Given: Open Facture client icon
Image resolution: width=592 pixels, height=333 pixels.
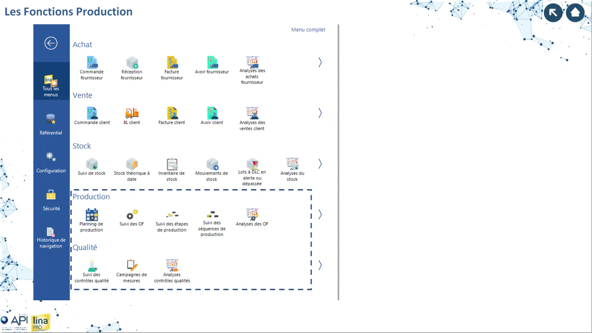Looking at the screenshot, I should (x=172, y=114).
